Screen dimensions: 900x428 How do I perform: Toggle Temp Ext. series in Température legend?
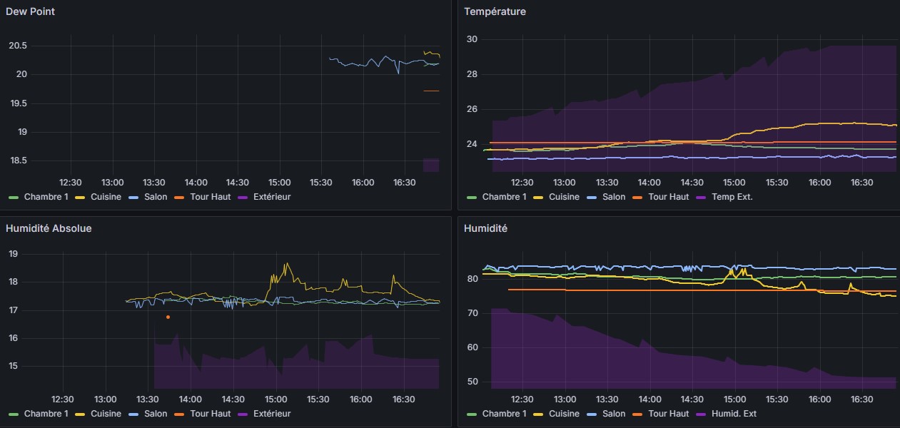point(732,196)
